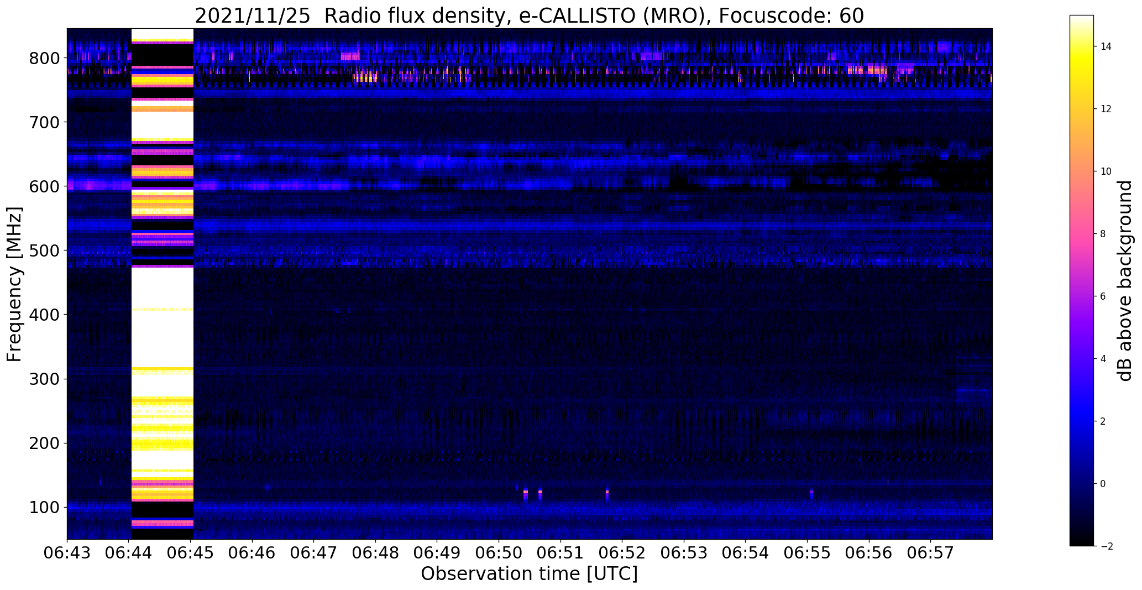This screenshot has height=590, width=1142.
Task: Click the 06:43 time tick label
Action: 67,553
